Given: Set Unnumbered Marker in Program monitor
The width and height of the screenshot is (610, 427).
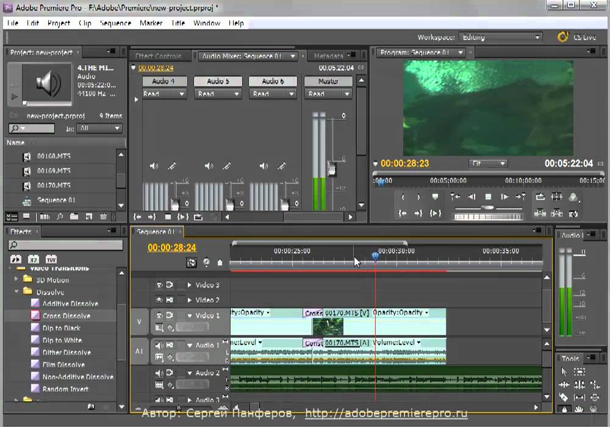Looking at the screenshot, I should (x=435, y=197).
